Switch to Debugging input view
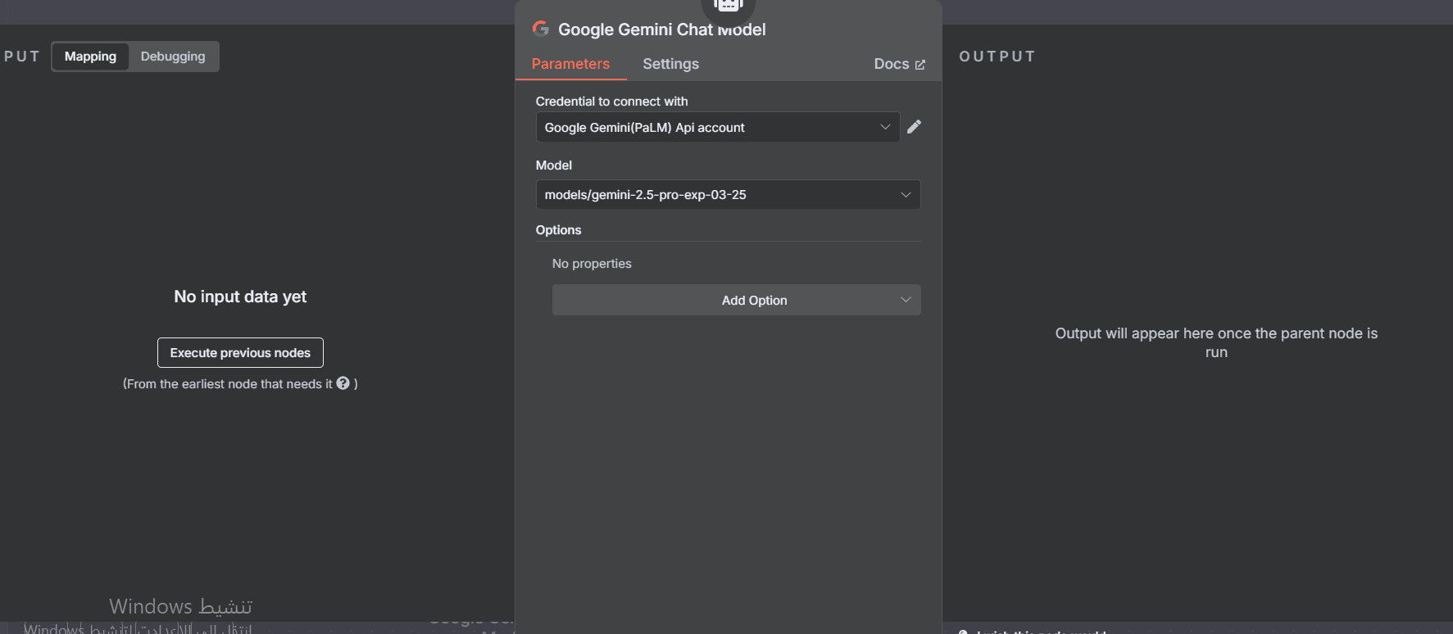 coord(173,57)
